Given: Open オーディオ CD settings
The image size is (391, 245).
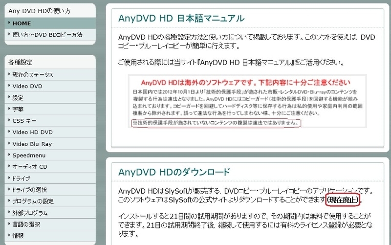Looking at the screenshot, I should pyautogui.click(x=50, y=167).
